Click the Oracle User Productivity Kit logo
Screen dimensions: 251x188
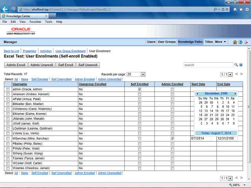coord(21,31)
